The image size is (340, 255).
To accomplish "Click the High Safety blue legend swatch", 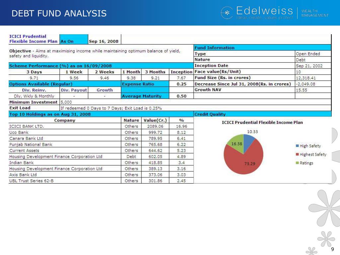I will pos(297,146).
